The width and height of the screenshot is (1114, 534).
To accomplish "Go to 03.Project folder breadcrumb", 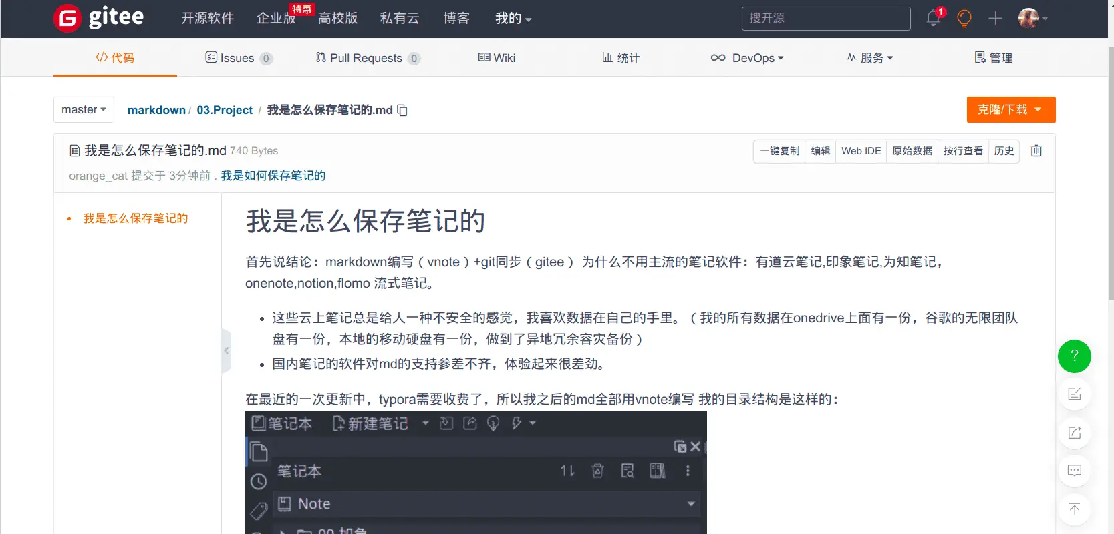I will pyautogui.click(x=225, y=110).
